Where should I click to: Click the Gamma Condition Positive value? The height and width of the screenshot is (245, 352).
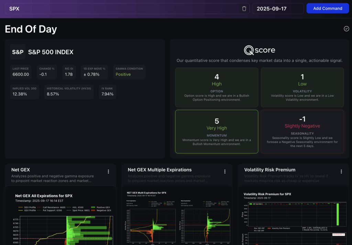pyautogui.click(x=123, y=74)
